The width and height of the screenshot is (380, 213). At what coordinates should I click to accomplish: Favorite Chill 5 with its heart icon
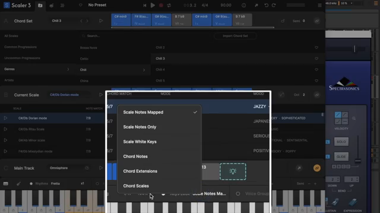(316, 80)
